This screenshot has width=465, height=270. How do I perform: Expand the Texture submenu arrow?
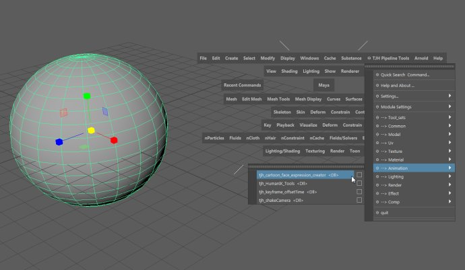tap(450, 151)
